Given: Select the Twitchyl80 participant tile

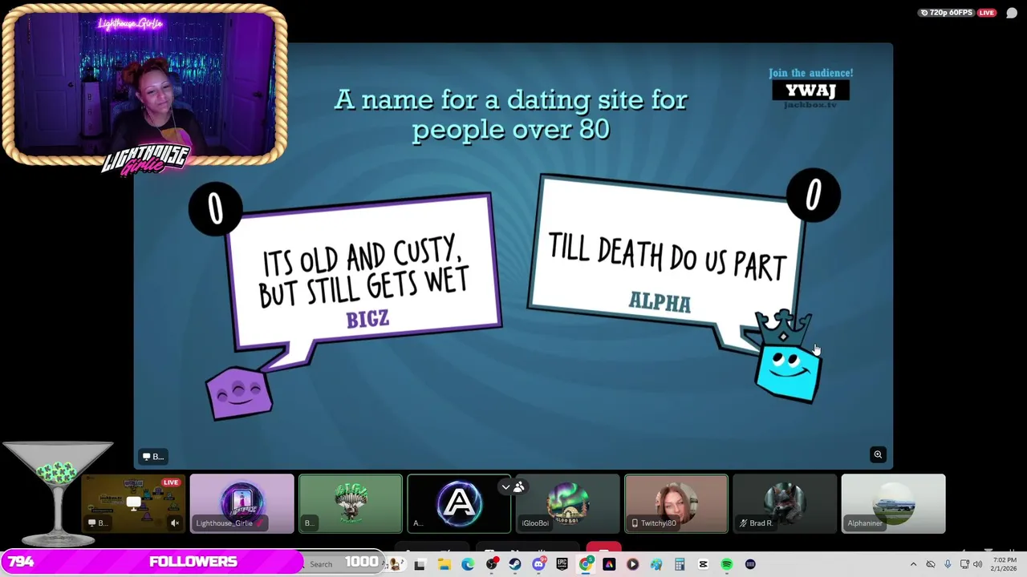Looking at the screenshot, I should pos(676,503).
